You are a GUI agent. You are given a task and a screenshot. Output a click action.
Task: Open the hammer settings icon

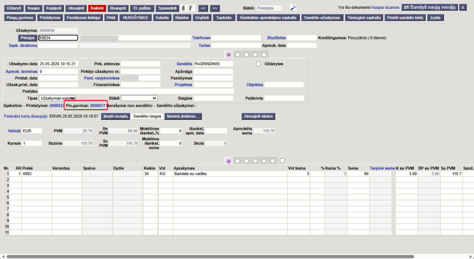tap(293, 8)
